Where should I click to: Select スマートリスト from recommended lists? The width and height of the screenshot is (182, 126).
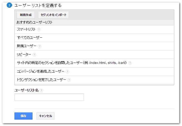tap(26, 30)
